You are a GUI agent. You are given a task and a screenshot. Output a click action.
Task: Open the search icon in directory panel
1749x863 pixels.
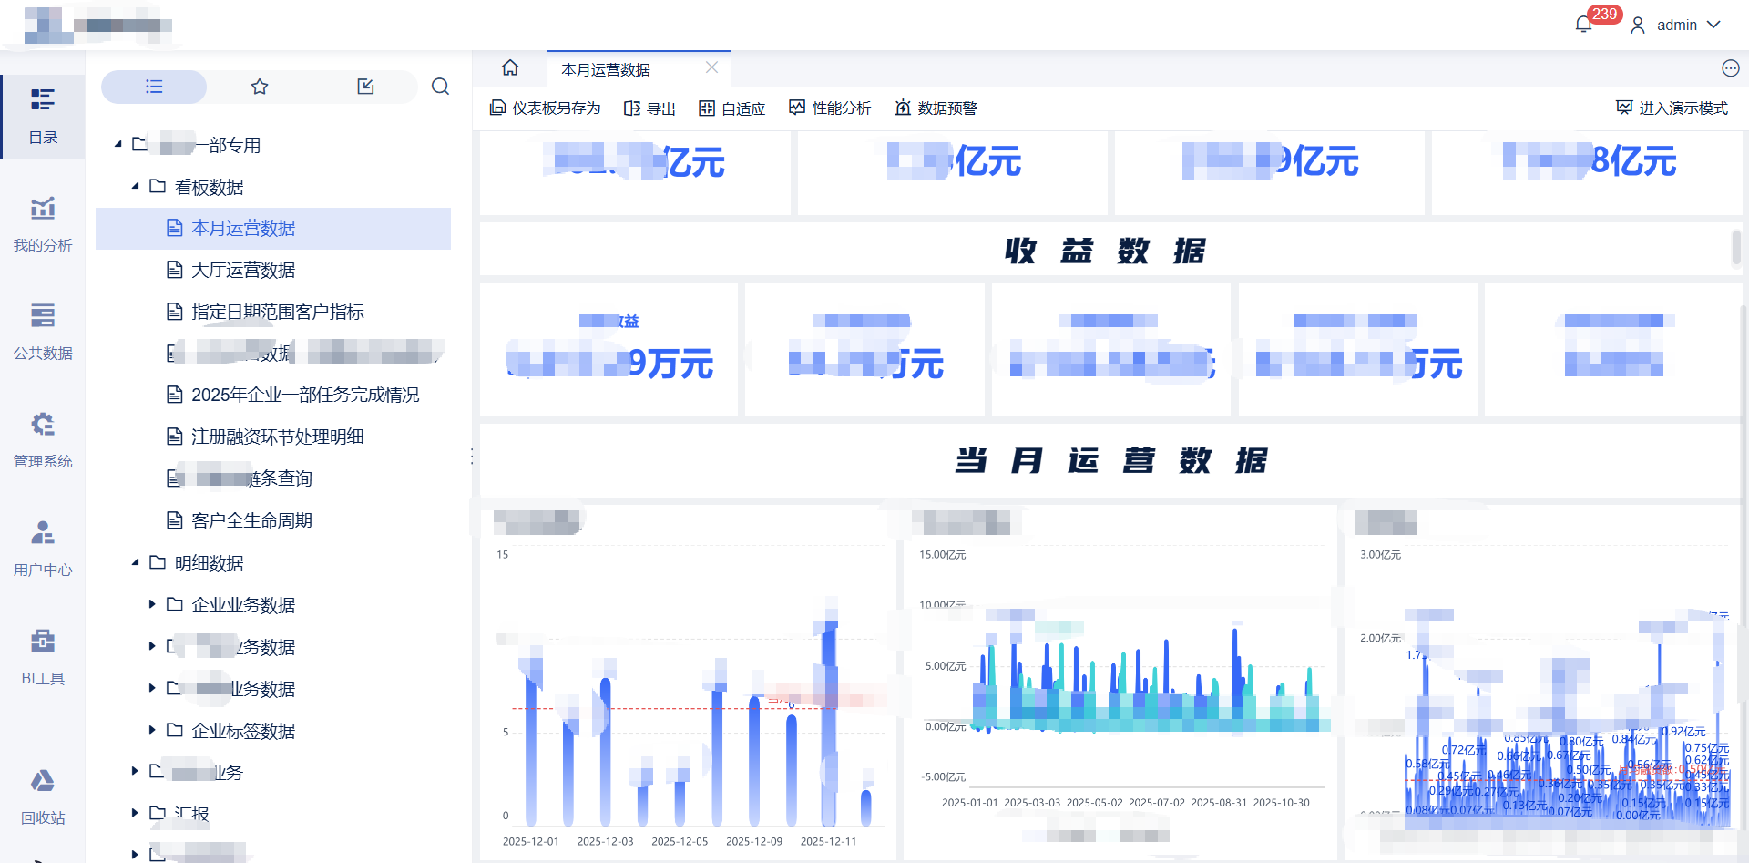coord(440,87)
